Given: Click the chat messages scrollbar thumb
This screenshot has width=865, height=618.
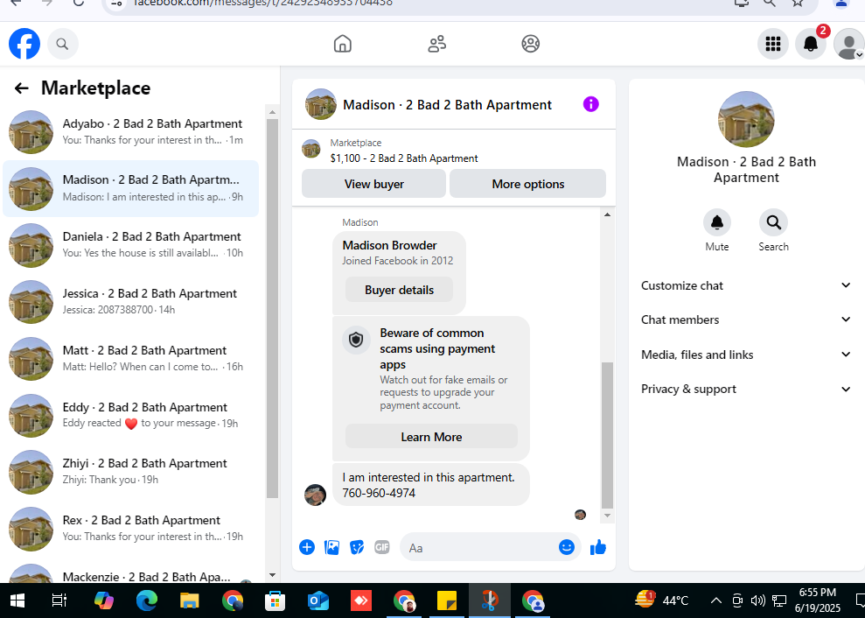Looking at the screenshot, I should pyautogui.click(x=607, y=435).
